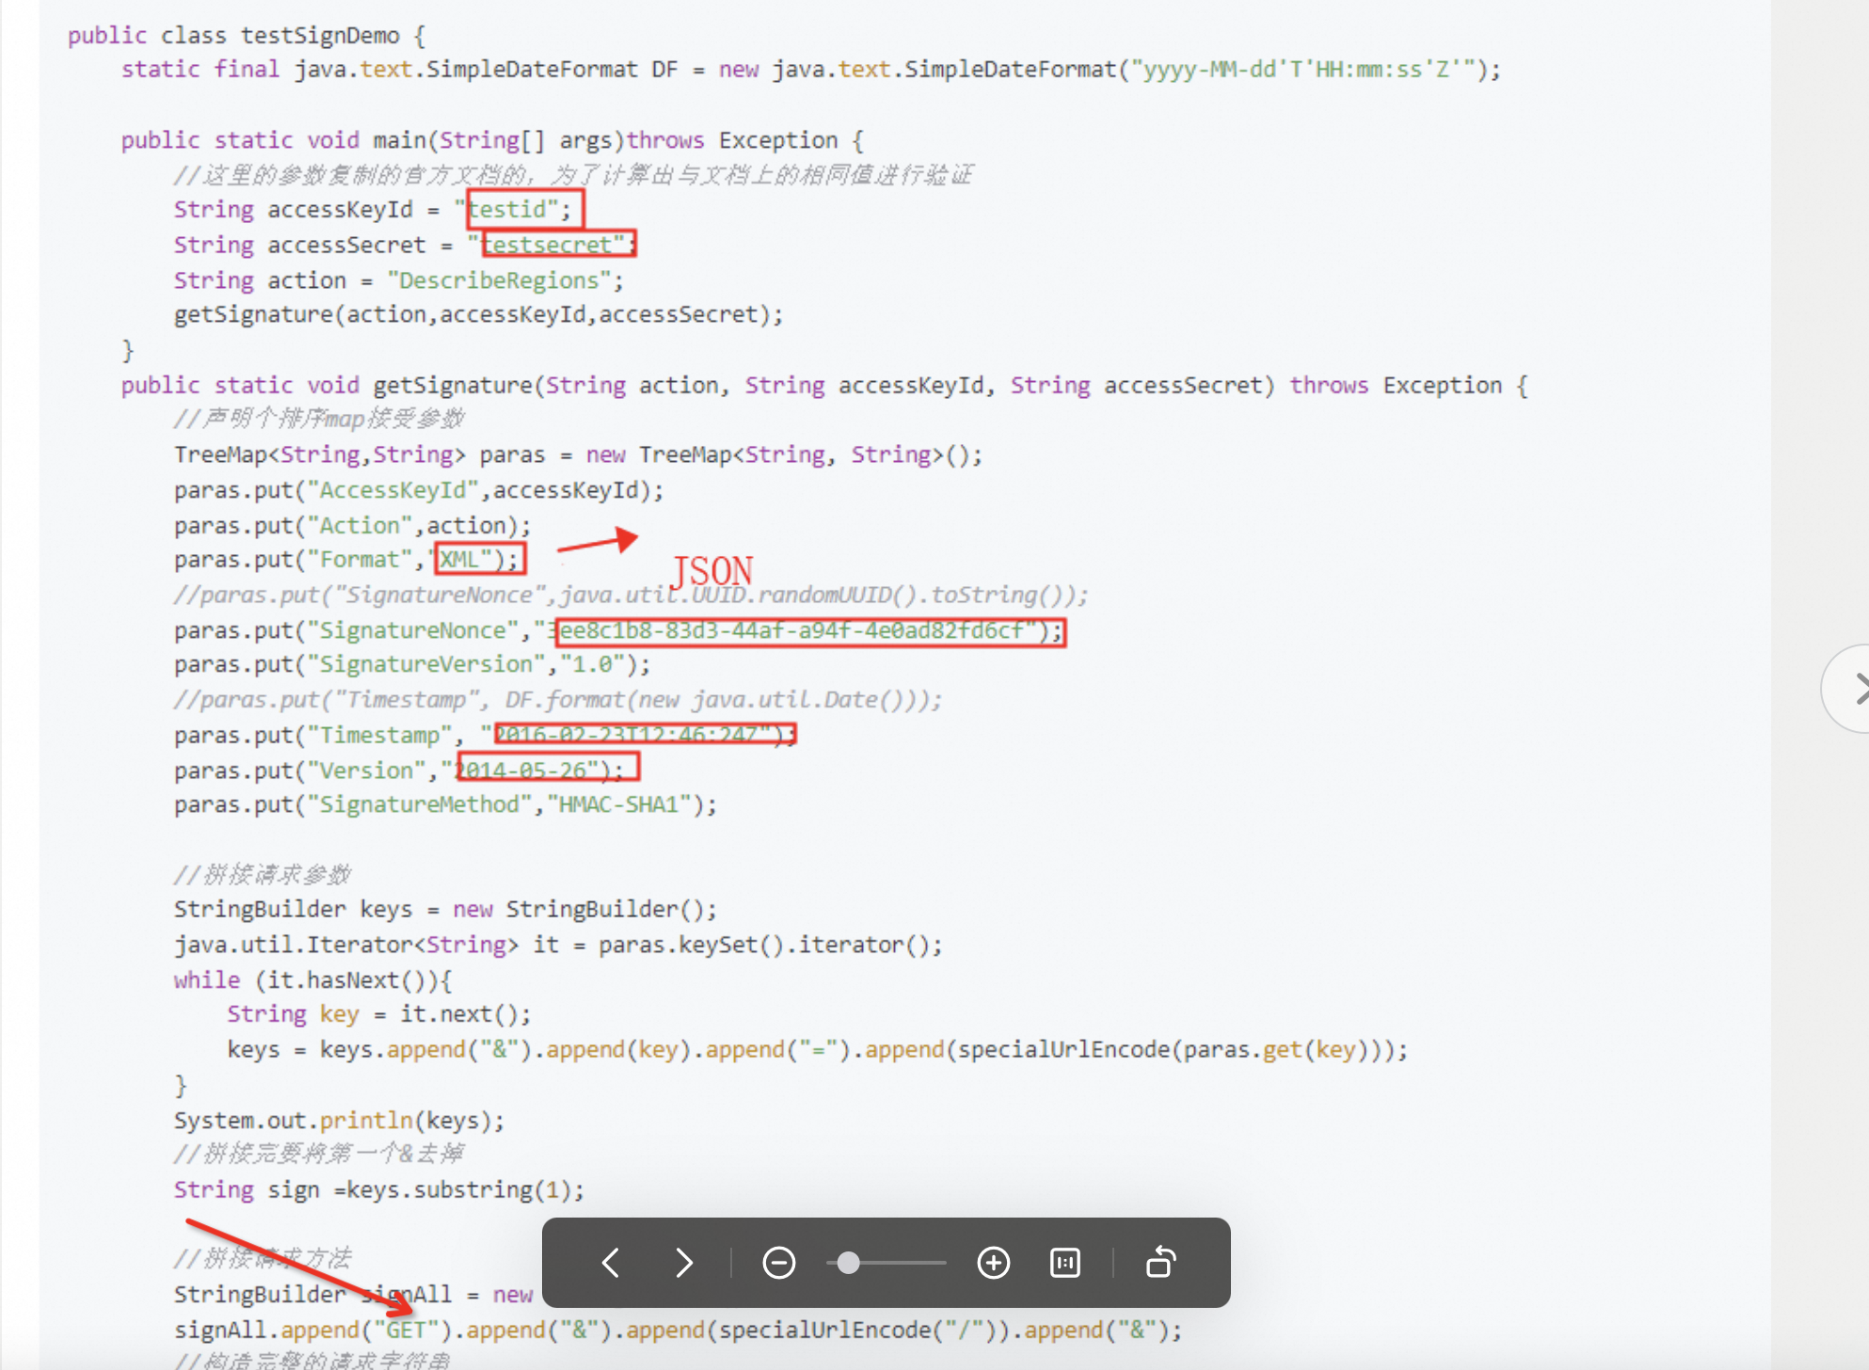Screen dimensions: 1869x1370
Task: Click the "DescribeRegions" string literal
Action: pos(499,280)
